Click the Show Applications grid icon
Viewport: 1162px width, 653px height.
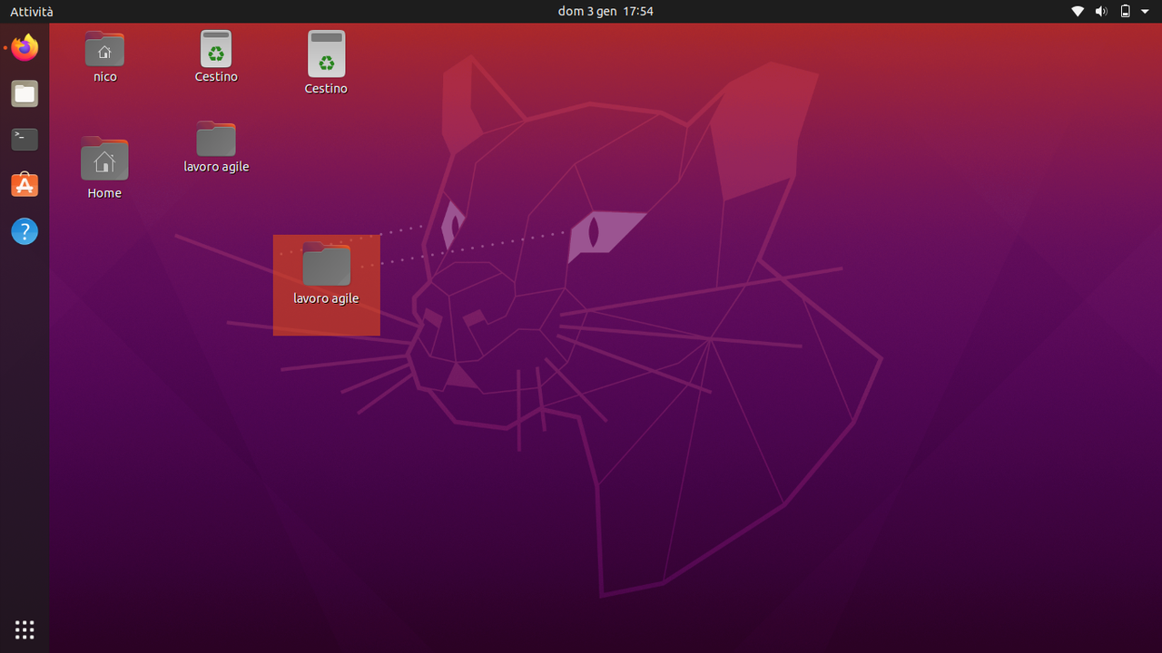24,629
